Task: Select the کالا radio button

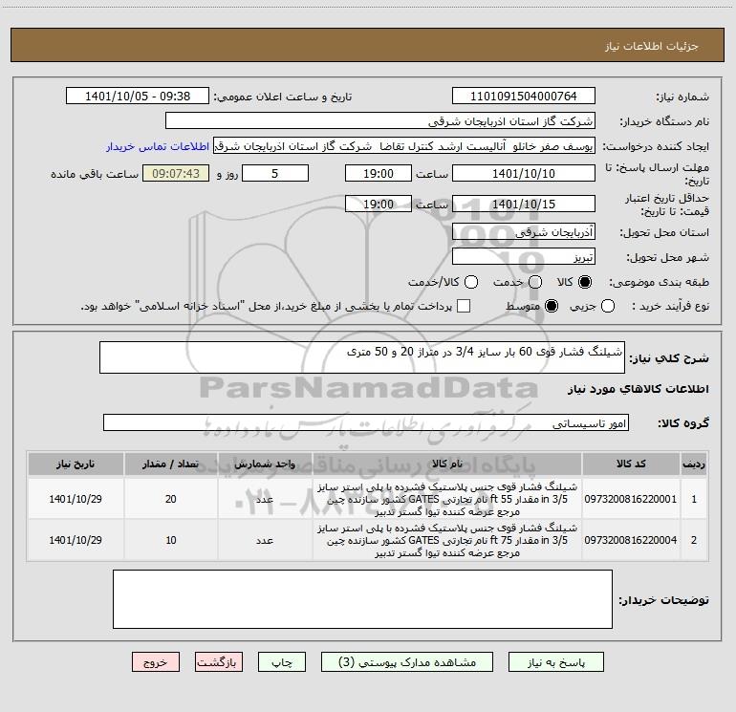Action: click(x=585, y=282)
